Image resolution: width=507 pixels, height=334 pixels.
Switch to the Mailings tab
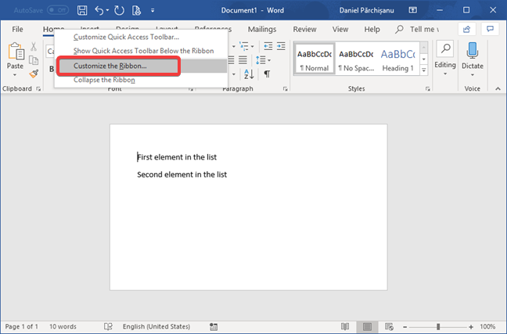262,29
